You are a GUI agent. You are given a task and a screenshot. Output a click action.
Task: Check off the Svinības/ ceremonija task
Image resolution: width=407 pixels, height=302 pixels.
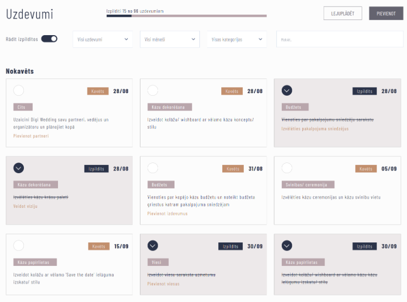tap(287, 168)
